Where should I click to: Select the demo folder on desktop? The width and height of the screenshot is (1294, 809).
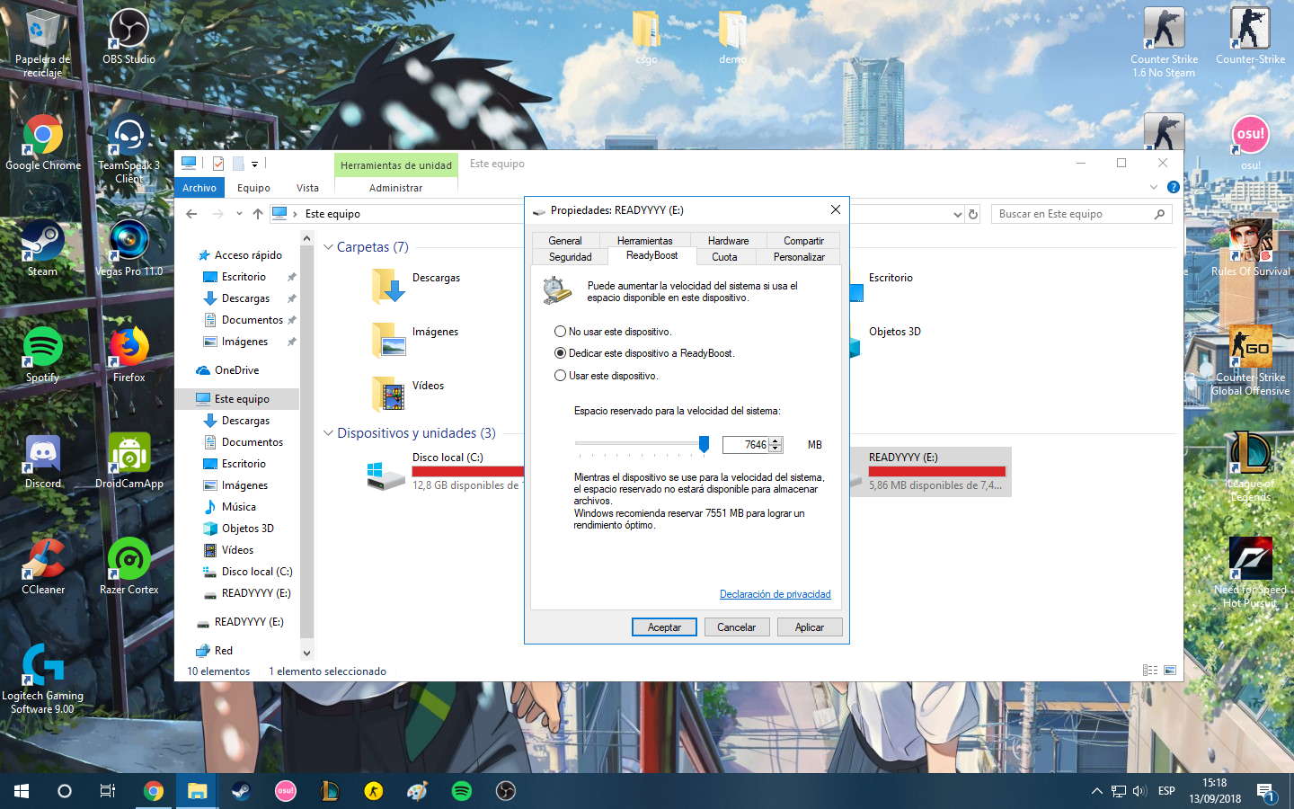pos(732,36)
